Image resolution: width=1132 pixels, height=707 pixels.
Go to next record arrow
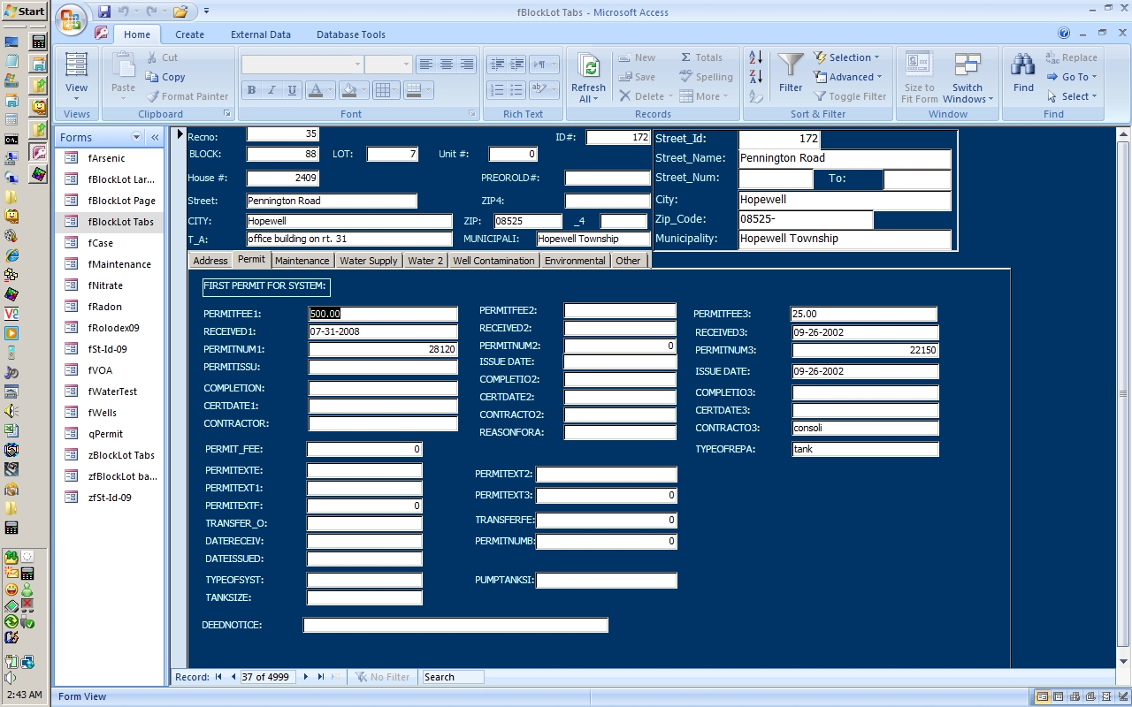pos(306,677)
